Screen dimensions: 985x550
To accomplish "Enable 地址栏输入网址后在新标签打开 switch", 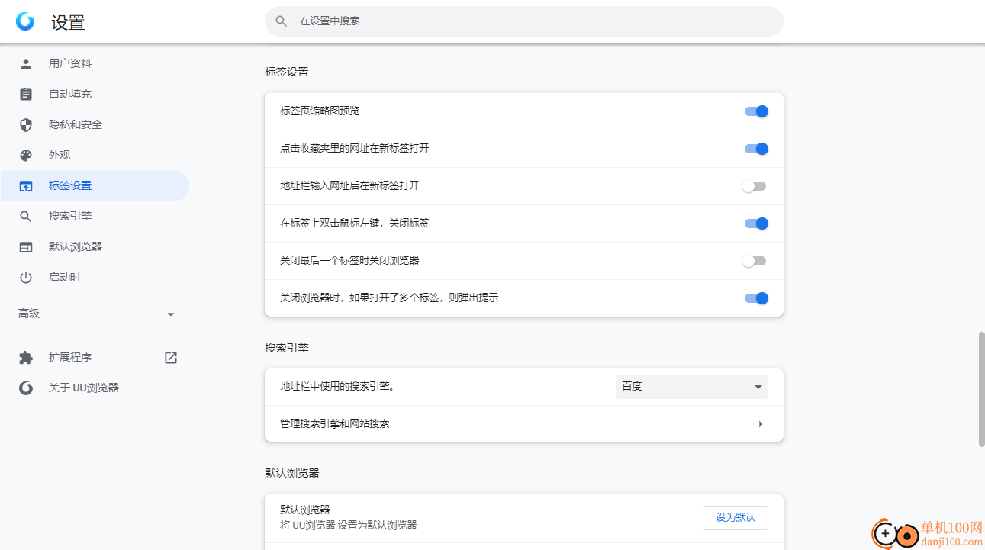I will pyautogui.click(x=754, y=186).
